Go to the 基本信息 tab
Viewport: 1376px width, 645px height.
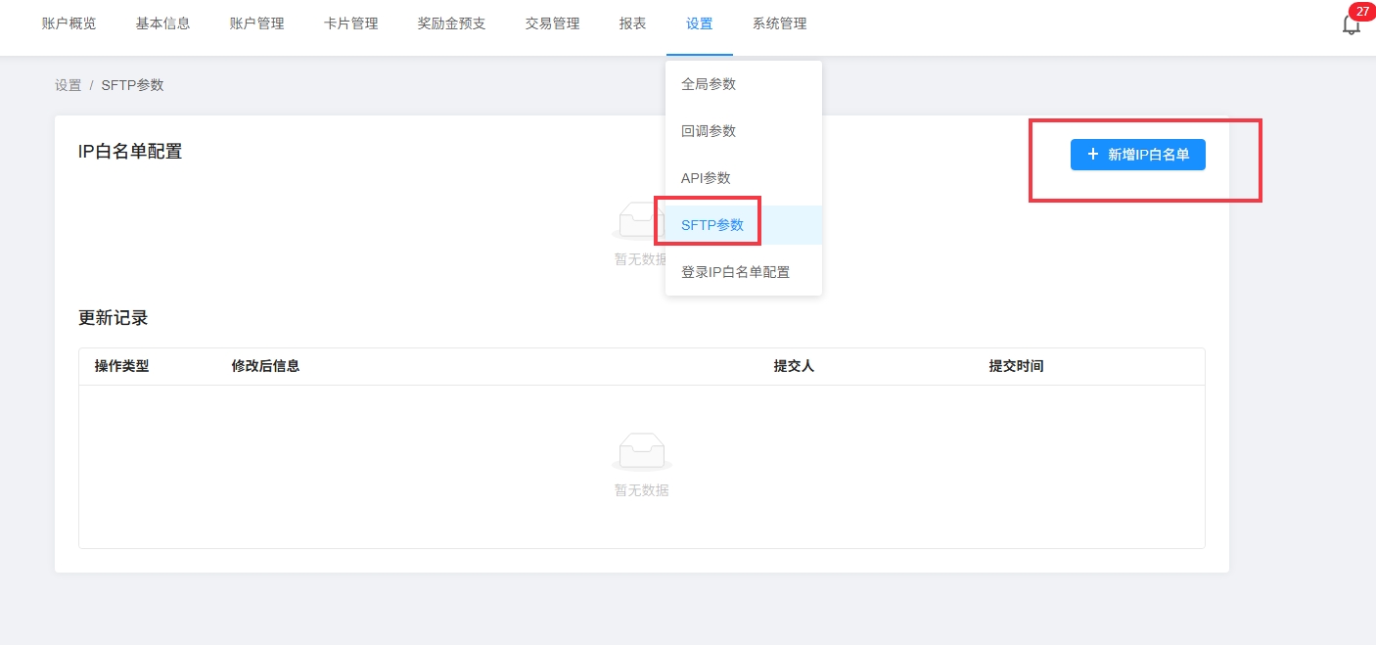point(162,23)
